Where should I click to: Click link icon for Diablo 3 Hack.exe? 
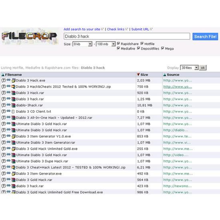tap(8, 80)
